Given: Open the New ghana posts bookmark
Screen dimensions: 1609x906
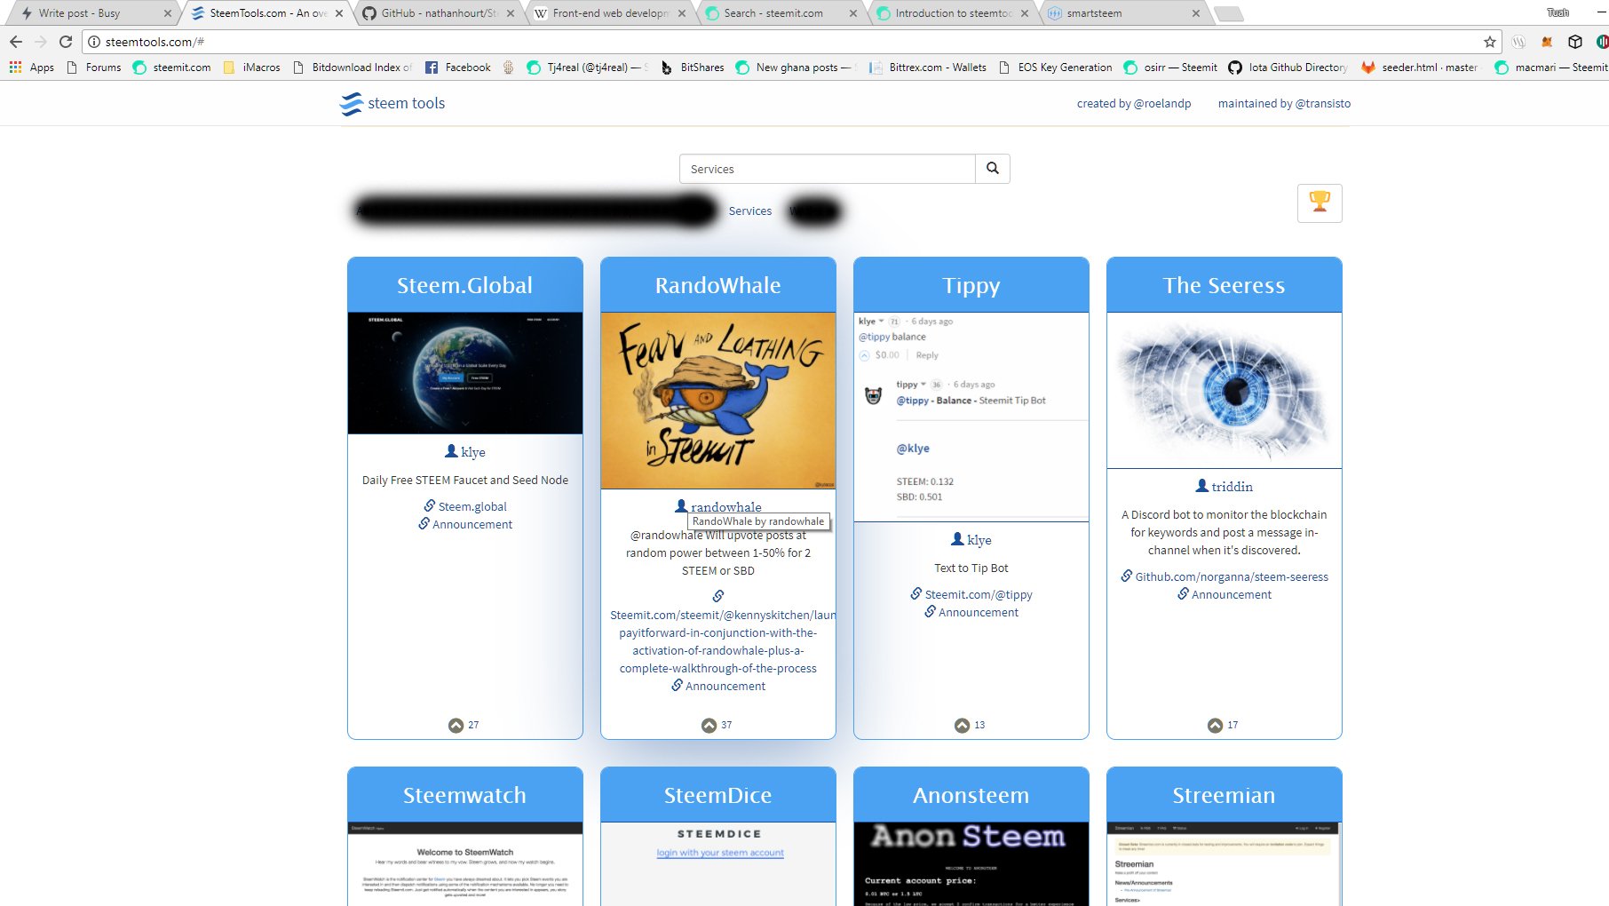Looking at the screenshot, I should coord(794,68).
